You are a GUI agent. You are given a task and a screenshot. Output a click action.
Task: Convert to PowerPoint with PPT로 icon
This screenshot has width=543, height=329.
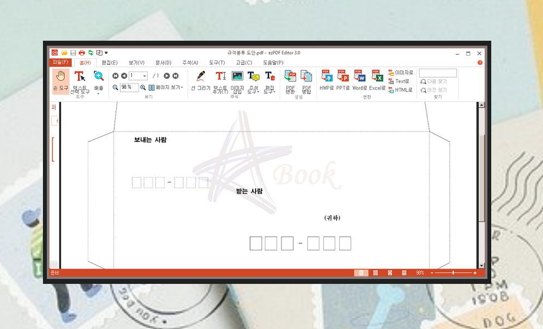(x=343, y=80)
